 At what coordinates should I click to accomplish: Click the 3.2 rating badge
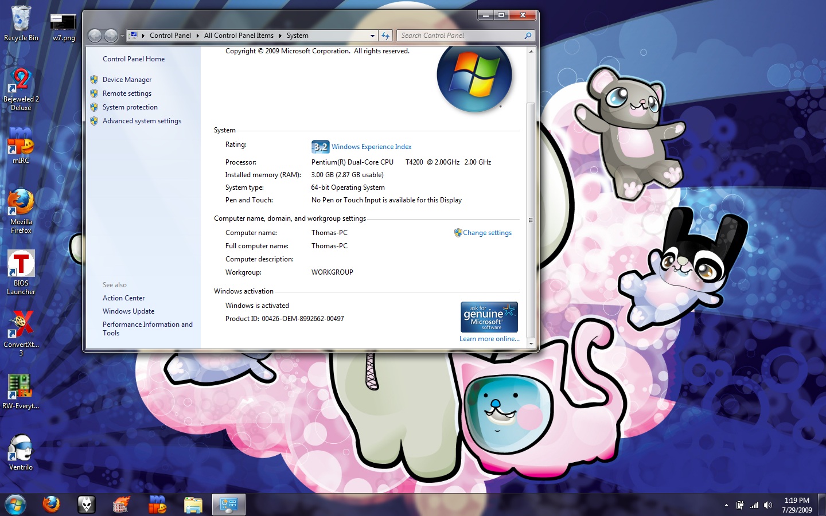[320, 147]
